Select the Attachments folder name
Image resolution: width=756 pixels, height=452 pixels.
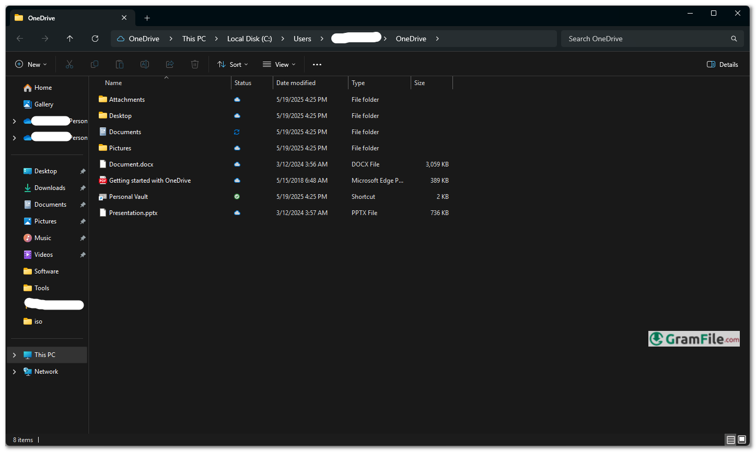coord(127,100)
